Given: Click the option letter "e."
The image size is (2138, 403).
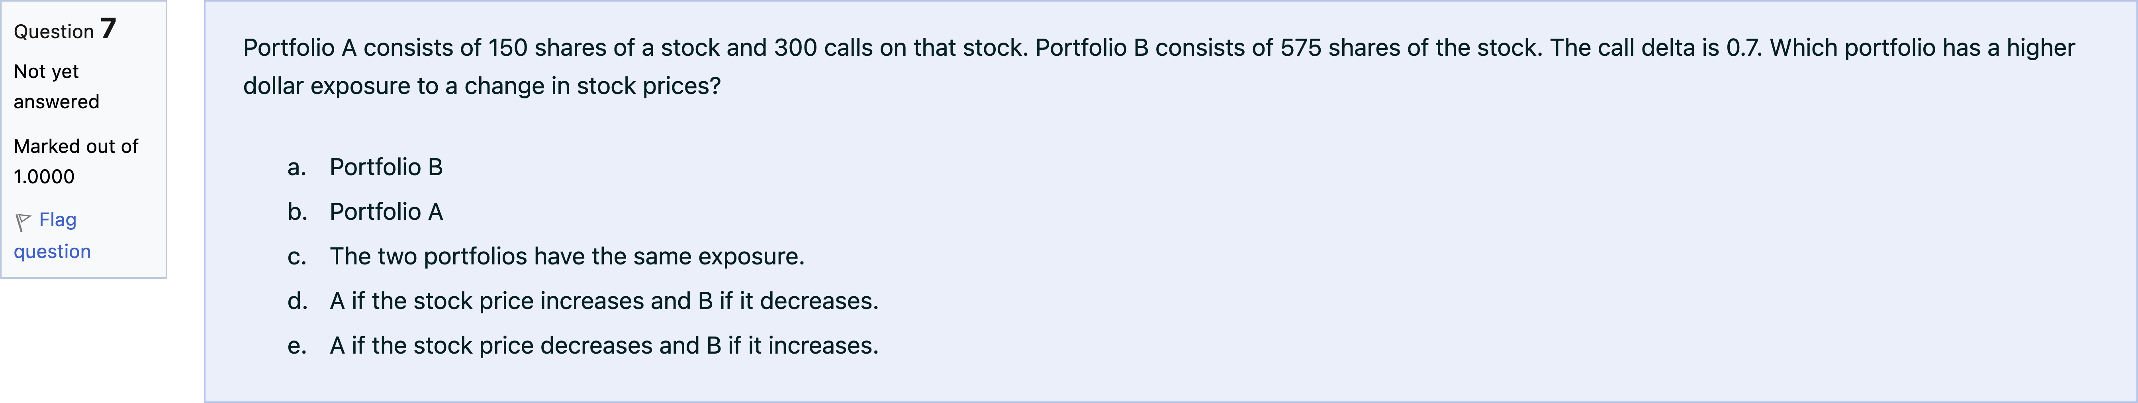Looking at the screenshot, I should [x=297, y=346].
